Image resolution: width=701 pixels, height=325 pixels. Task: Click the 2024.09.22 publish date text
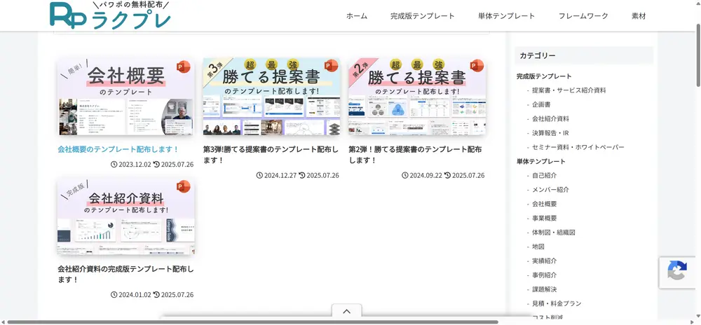tap(426, 175)
